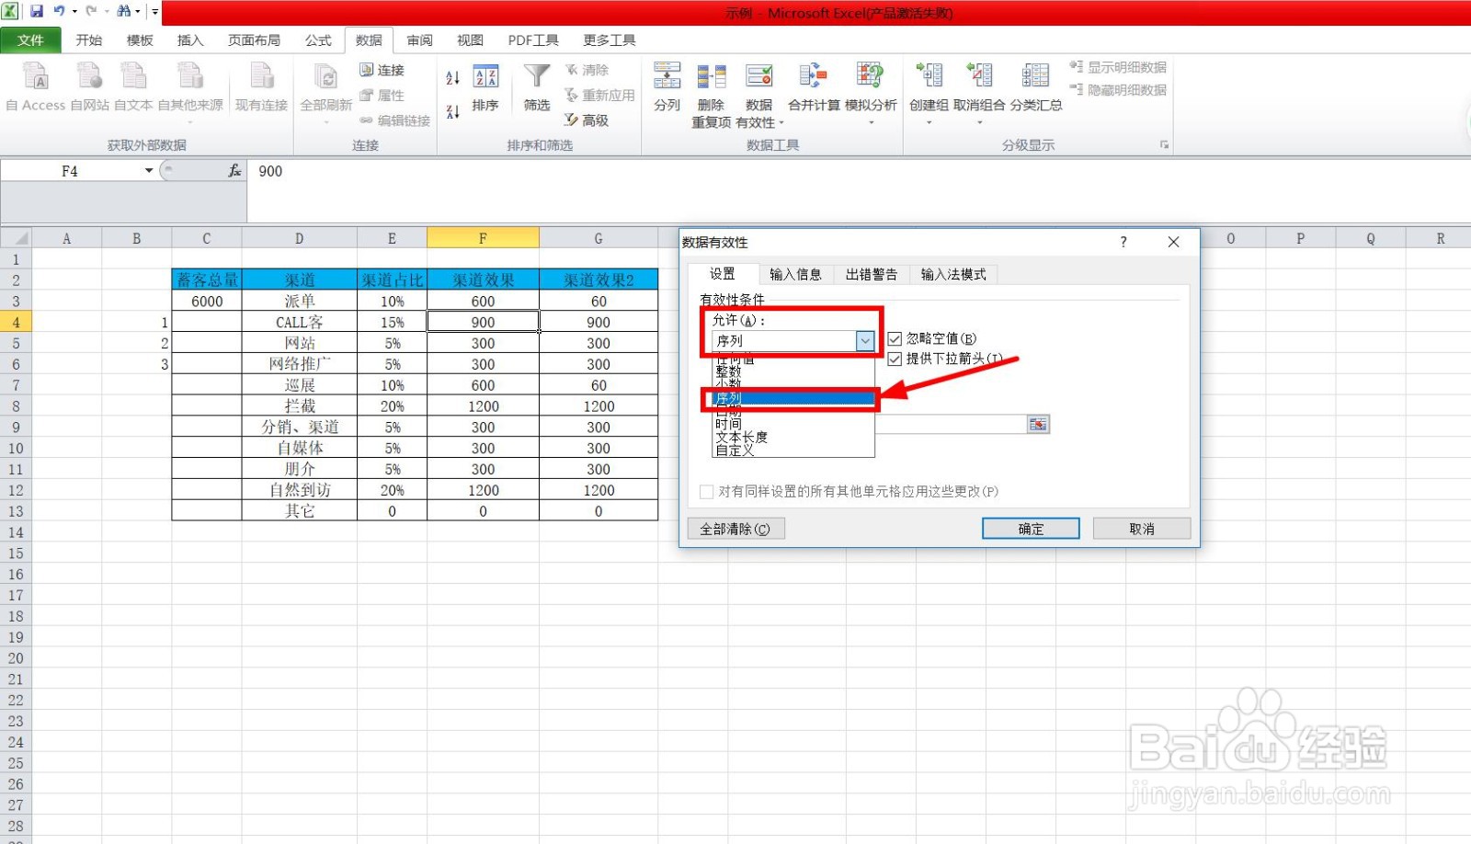Disable the 提供下拉箭头 checkbox

click(x=895, y=359)
